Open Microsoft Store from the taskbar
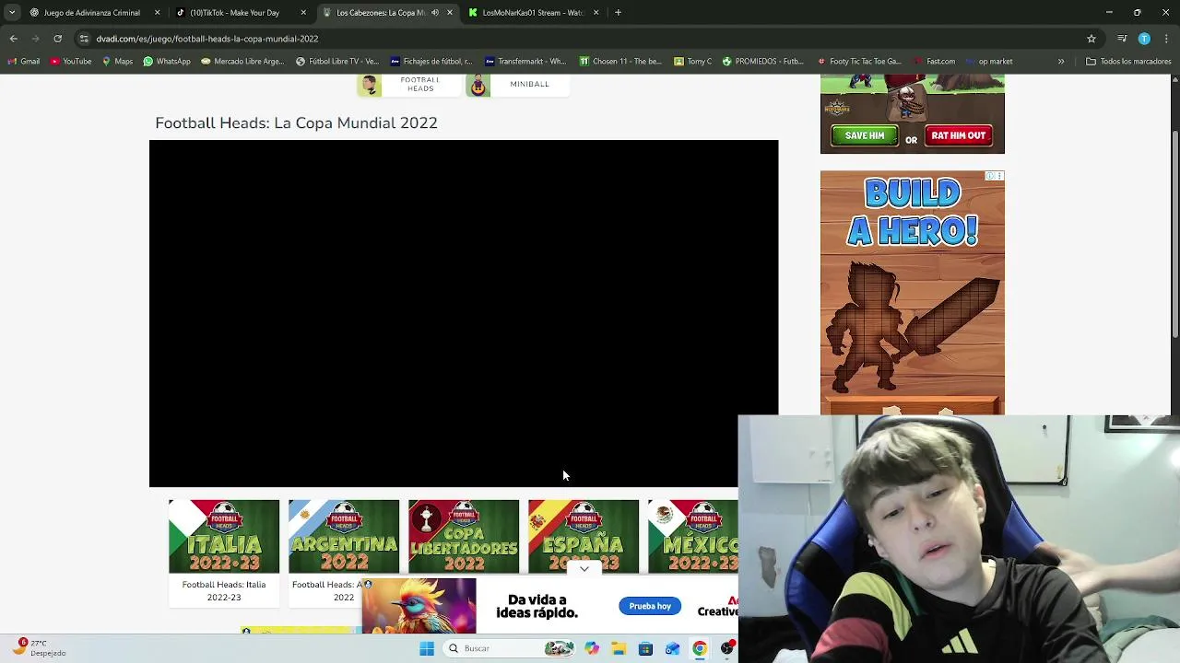Screen dimensions: 1180x663 point(645,648)
